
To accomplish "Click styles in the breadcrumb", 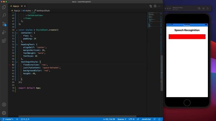I will click(28, 10).
